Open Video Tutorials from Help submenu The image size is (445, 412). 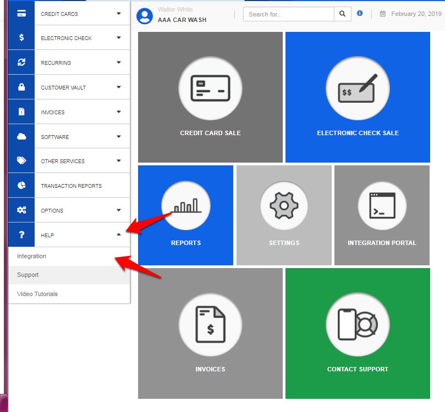(37, 294)
